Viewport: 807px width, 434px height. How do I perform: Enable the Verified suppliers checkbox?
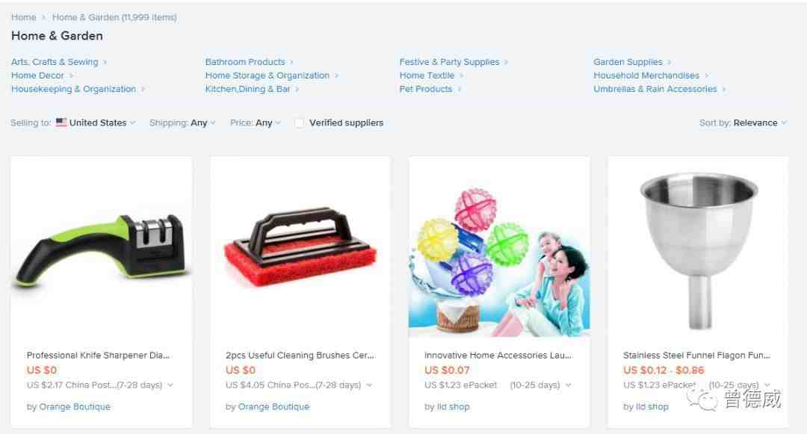pos(299,123)
